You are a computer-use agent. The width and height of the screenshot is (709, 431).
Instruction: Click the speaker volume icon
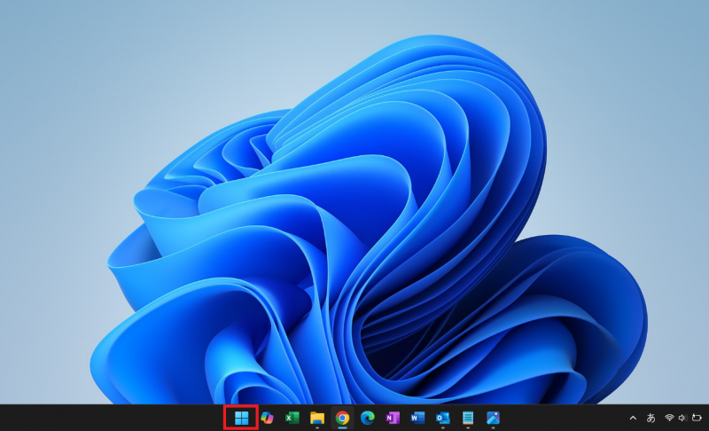pyautogui.click(x=682, y=418)
